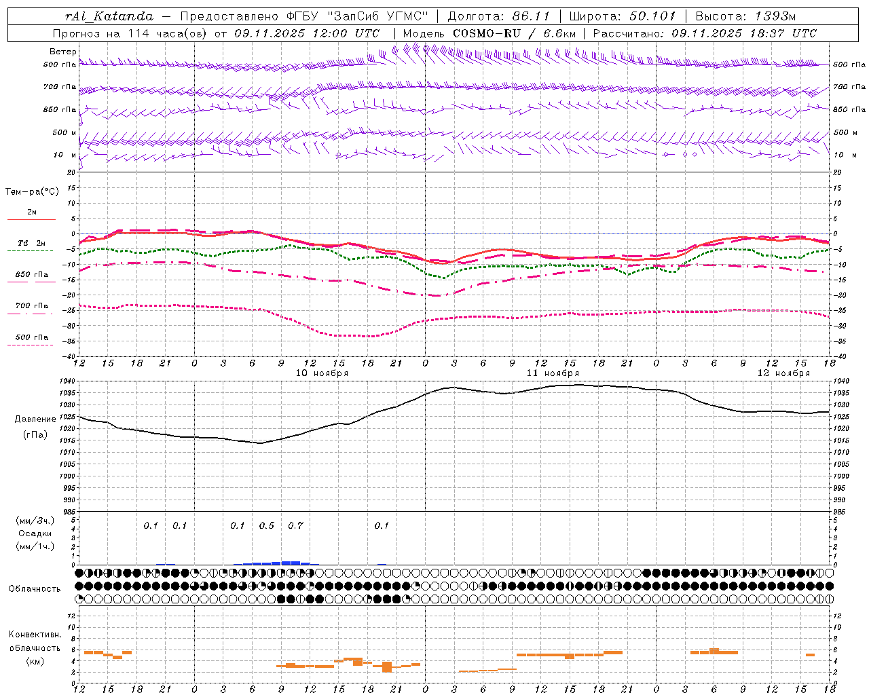Click the station name rAl_Katanda
Image resolution: width=869 pixels, height=695 pixels.
tap(109, 16)
